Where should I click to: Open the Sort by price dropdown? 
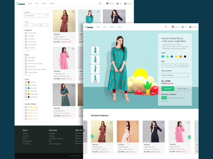[36, 16]
